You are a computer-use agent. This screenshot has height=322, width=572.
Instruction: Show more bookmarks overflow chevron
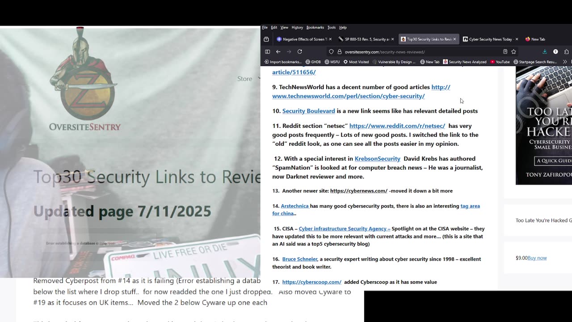tap(565, 62)
